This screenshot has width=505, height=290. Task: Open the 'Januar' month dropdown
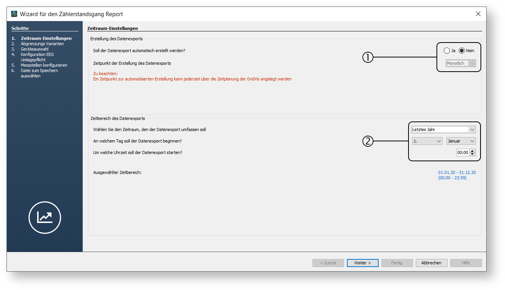click(461, 141)
